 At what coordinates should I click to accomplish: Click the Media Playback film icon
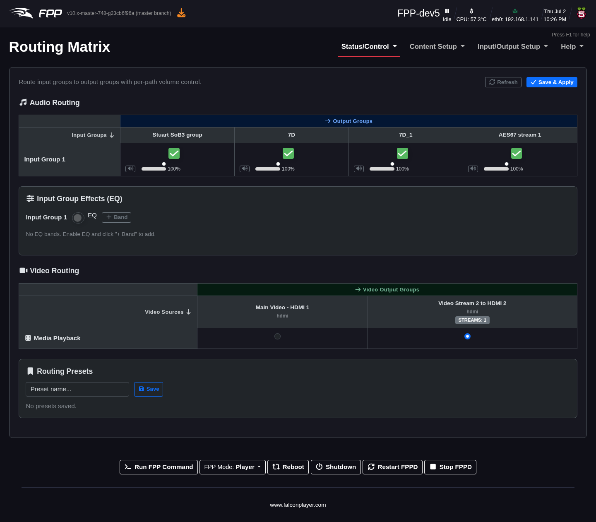coord(28,338)
